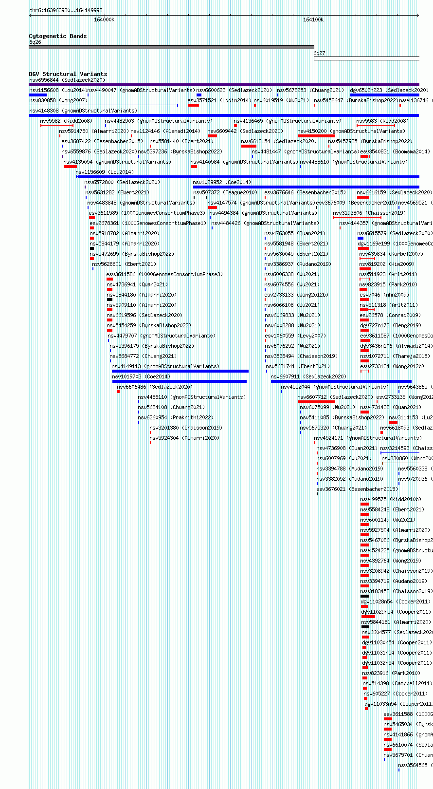Select nsv5457935 (ByrskaBishop2022) label

370,141
